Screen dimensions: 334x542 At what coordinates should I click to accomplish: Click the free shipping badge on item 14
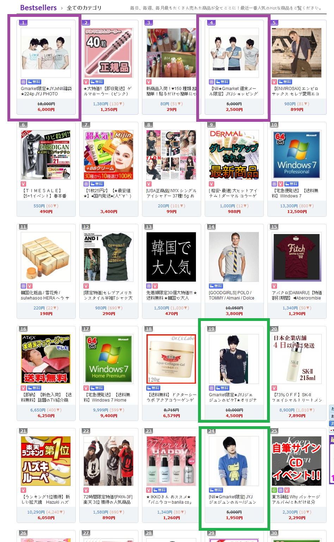(x=216, y=286)
